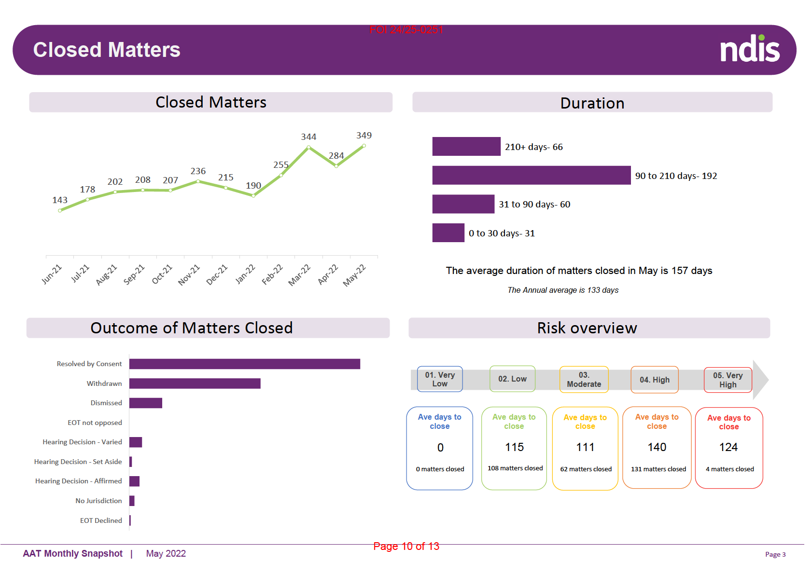Click the Resolved by Consent outcome bar
Viewport: 812px width, 575px height.
tap(244, 364)
